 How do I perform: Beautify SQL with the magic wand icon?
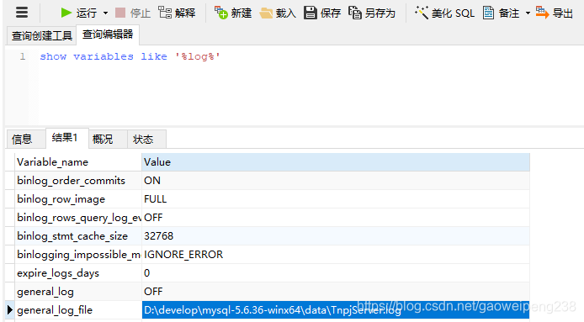click(422, 13)
